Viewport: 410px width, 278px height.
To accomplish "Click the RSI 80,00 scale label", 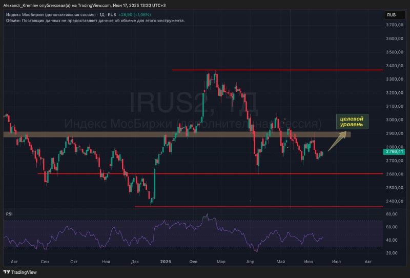I will 392,214.
